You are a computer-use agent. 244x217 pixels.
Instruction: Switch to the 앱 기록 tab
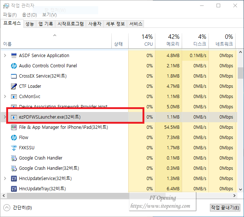(45, 24)
